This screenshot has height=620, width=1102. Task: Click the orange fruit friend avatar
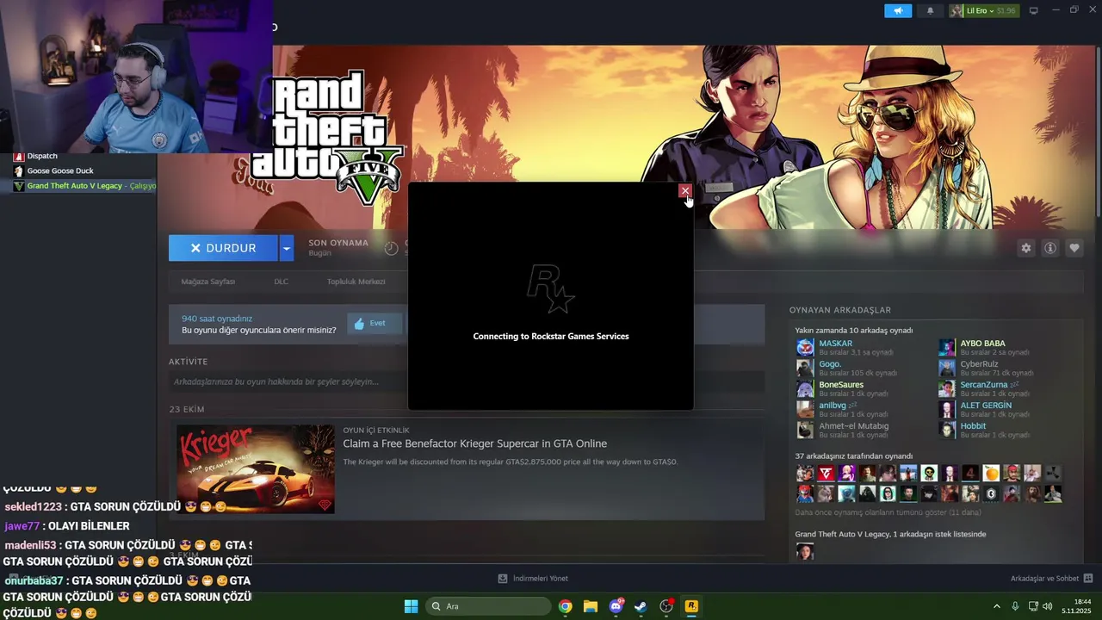(x=991, y=473)
